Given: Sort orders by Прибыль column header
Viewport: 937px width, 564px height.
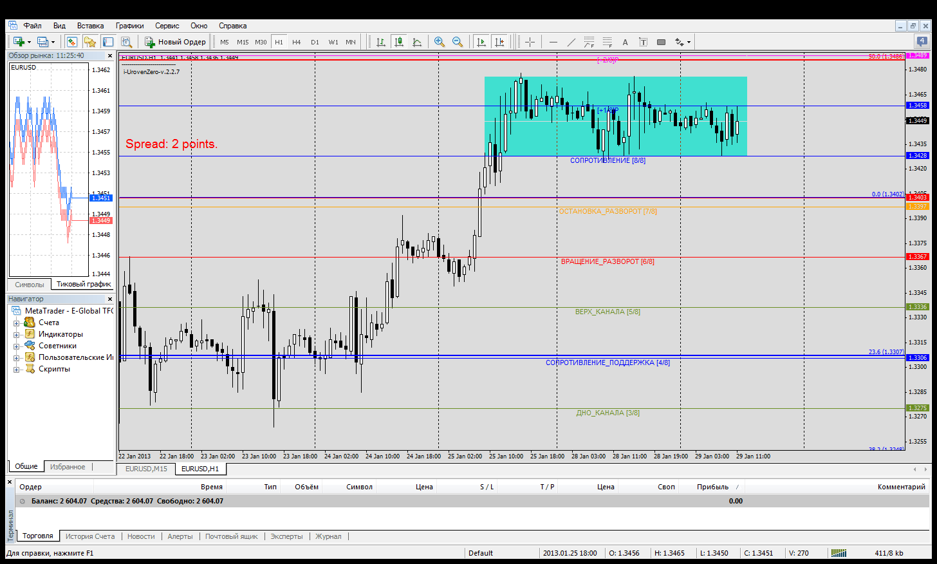Looking at the screenshot, I should click(712, 487).
